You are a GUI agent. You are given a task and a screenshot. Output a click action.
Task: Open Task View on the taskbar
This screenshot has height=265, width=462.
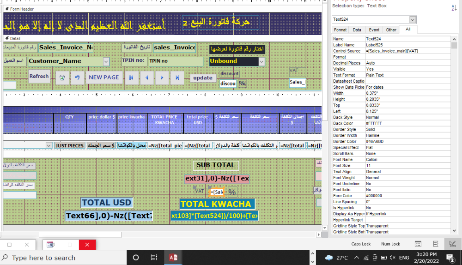(x=154, y=258)
